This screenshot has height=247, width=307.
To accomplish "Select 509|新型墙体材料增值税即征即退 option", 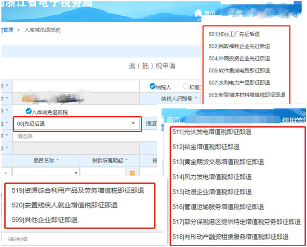I will pyautogui.click(x=247, y=95).
